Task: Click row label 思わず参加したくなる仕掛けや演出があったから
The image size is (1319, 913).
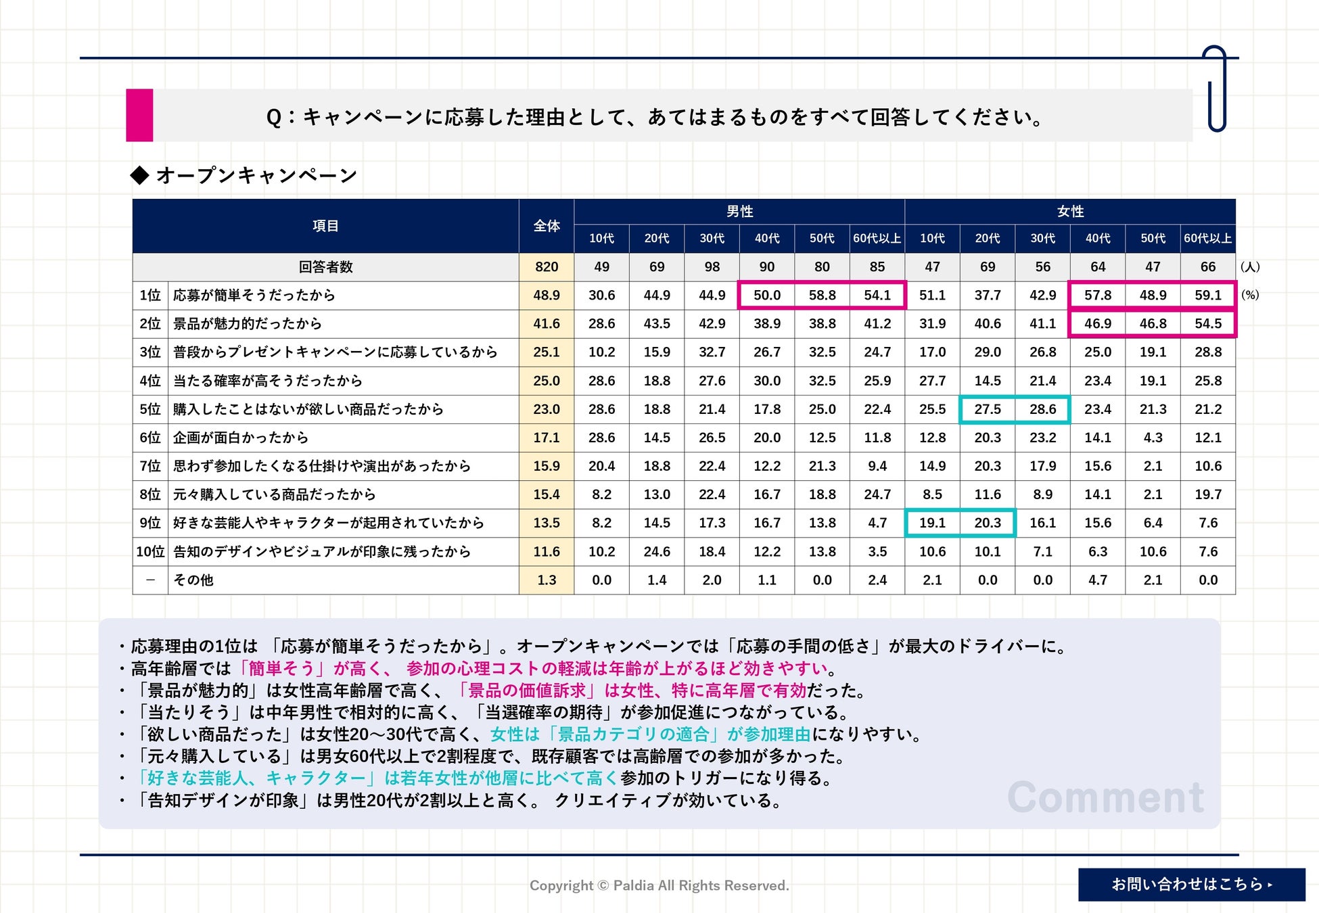Action: pyautogui.click(x=322, y=466)
